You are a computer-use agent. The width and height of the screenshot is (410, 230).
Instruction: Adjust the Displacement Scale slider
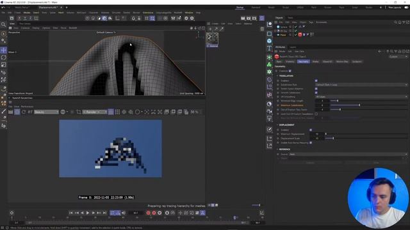[366, 138]
